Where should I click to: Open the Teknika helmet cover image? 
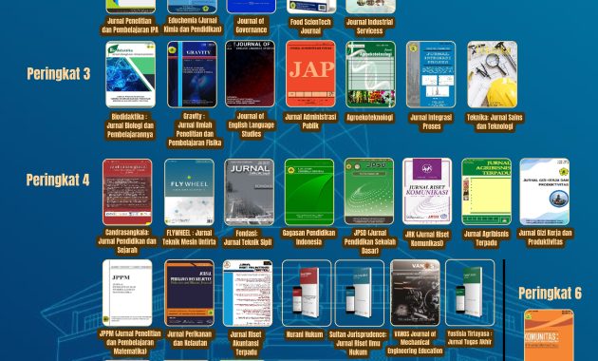point(493,74)
